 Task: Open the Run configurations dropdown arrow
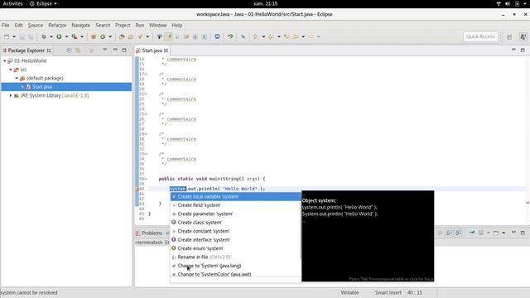66,36
